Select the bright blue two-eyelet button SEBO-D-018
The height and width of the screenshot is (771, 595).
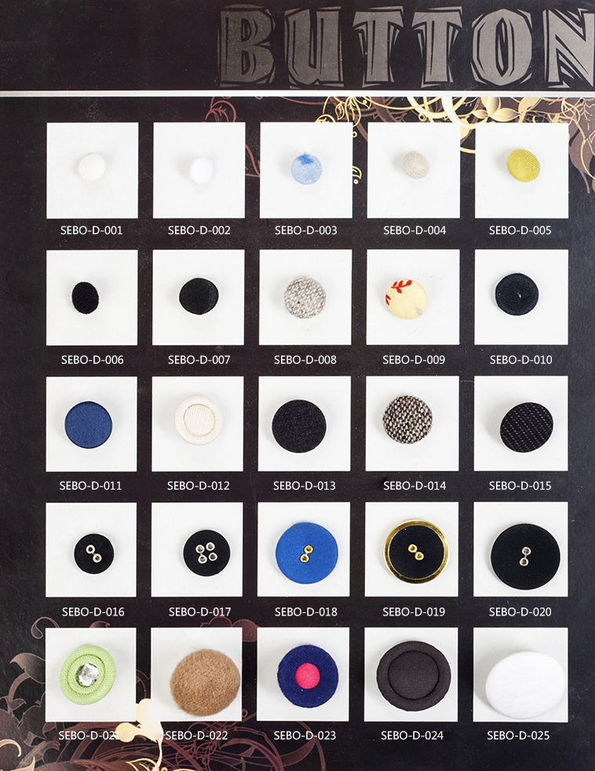pyautogui.click(x=308, y=553)
